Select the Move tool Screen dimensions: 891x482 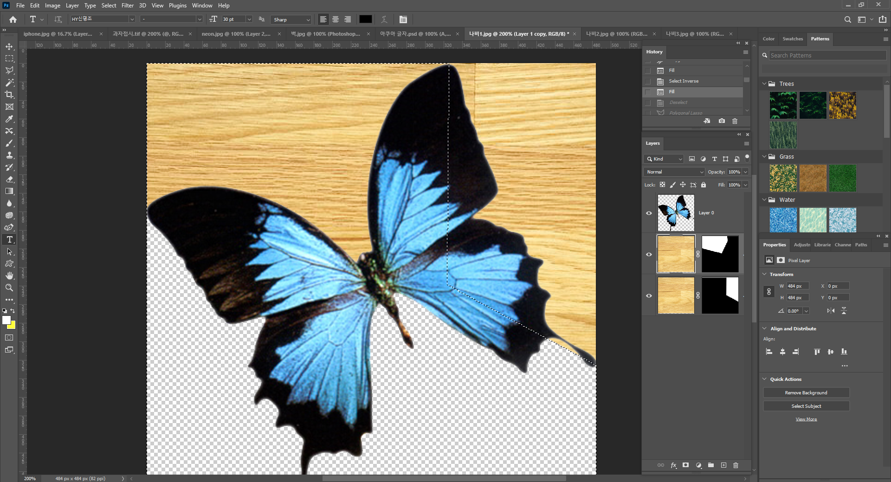9,46
